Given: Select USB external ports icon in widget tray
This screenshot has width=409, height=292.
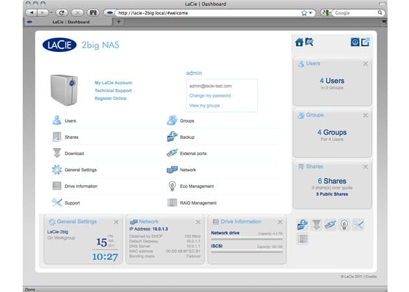Looking at the screenshot, I should [x=330, y=225].
